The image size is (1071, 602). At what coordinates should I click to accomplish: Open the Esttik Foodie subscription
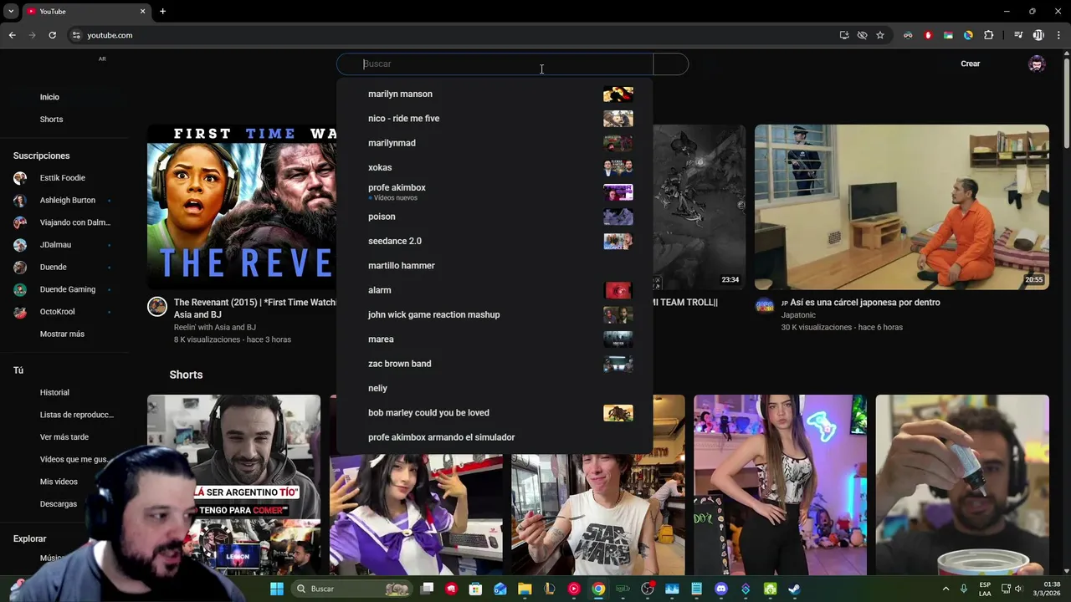pos(63,178)
